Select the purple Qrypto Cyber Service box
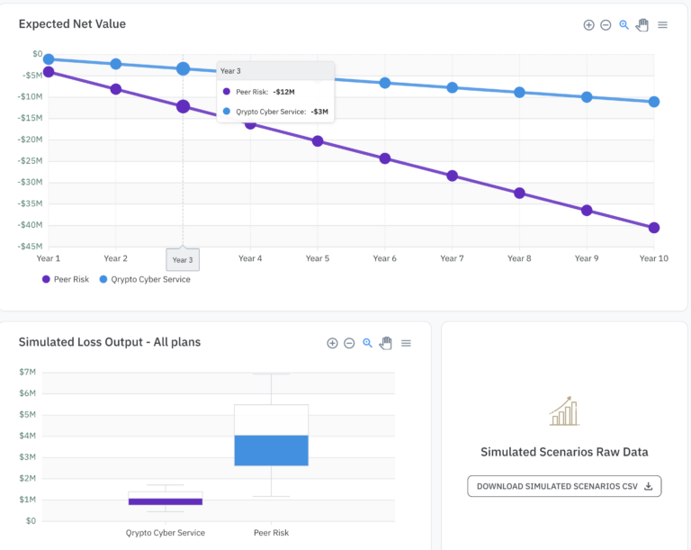 coord(165,501)
